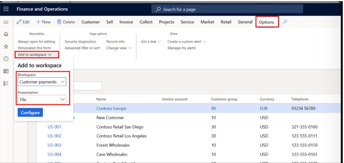
Task: Click Manage my alerts
Action: [182, 48]
